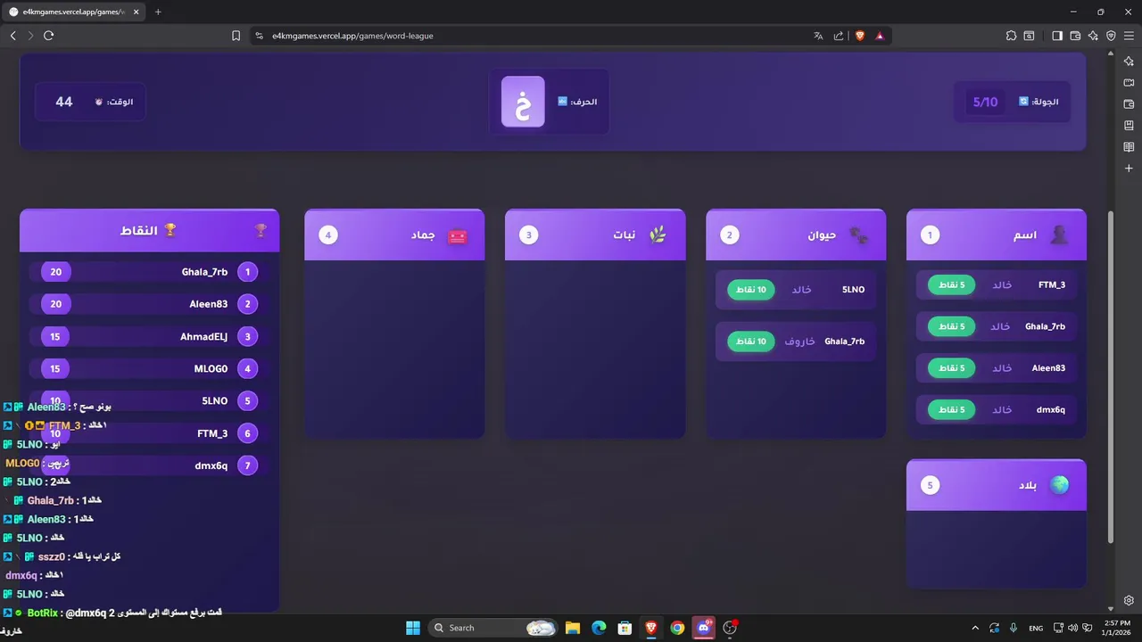Click the taskbar Search box
This screenshot has height=642, width=1142.
point(493,628)
